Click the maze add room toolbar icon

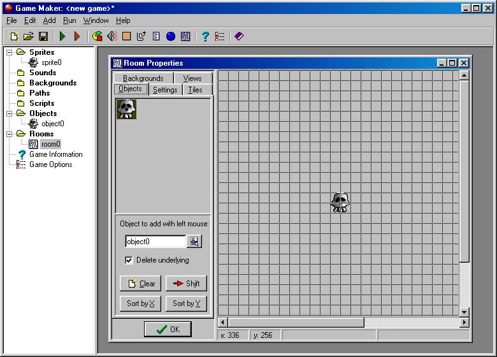point(185,36)
